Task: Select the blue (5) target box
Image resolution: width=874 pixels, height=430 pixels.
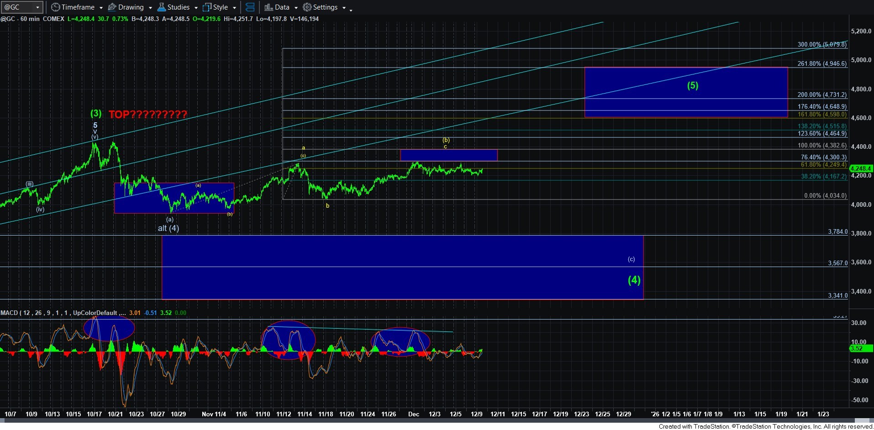Action: click(686, 92)
